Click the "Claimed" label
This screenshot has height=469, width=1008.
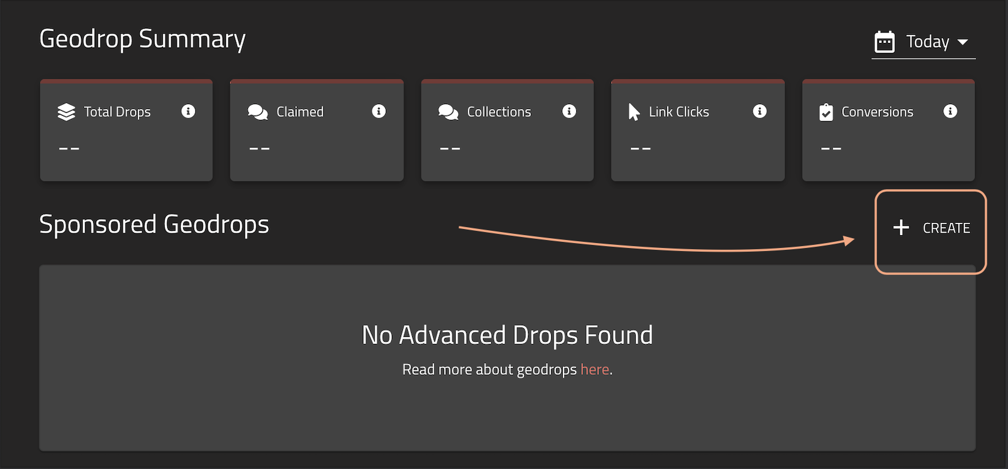[300, 111]
